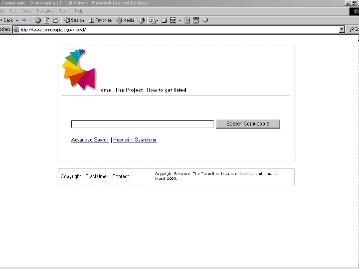The width and height of the screenshot is (359, 269).
Task: Open the Media pane from toolbar
Action: (x=125, y=20)
